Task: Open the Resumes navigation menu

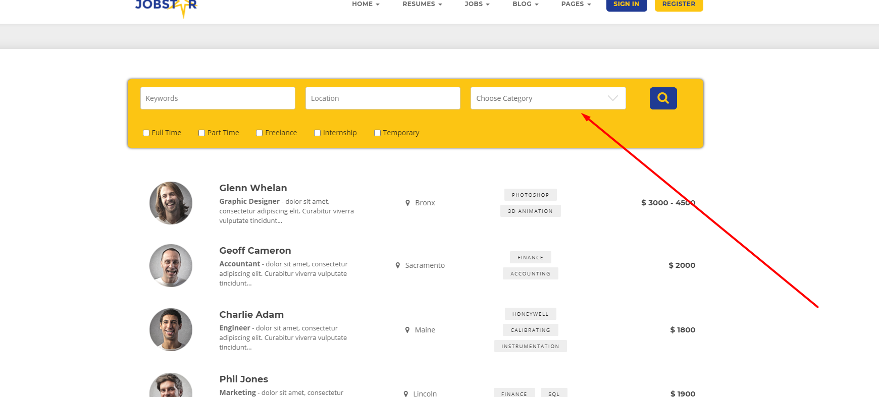Action: pos(422,4)
